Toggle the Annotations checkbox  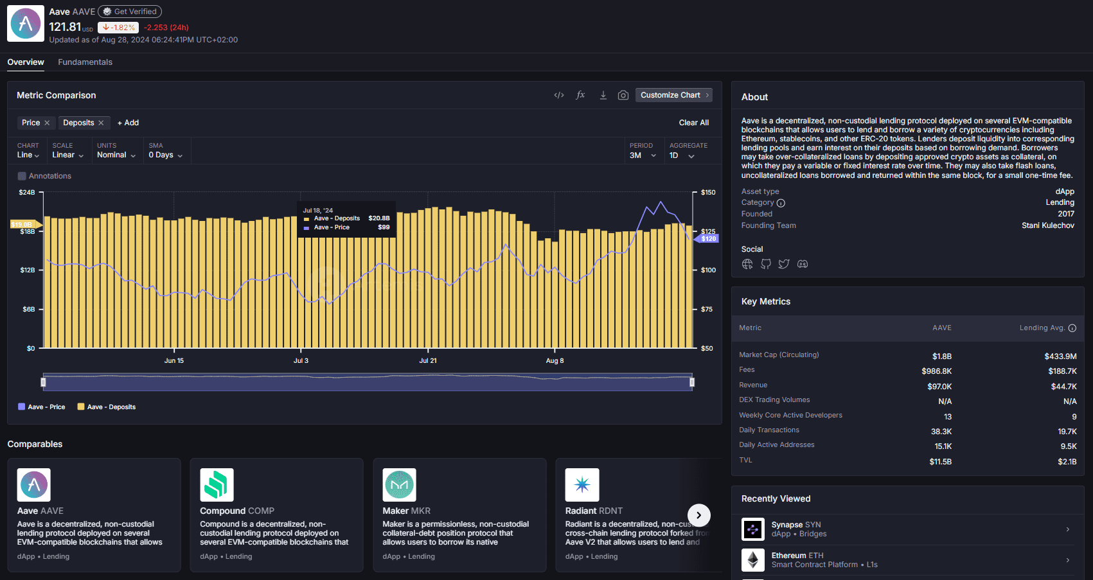tap(22, 176)
